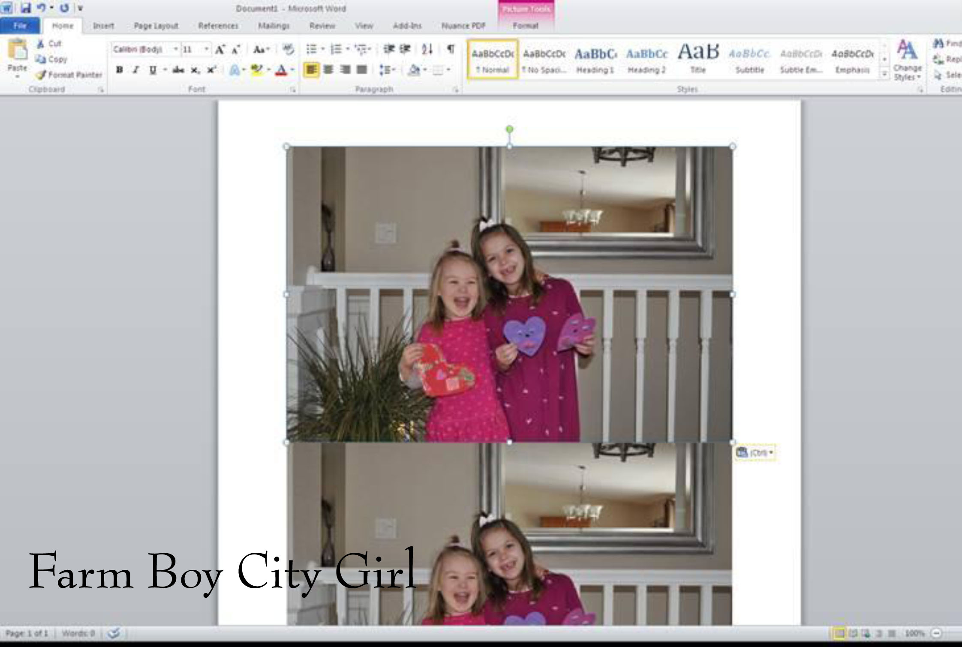Open the font size dropdown
962x647 pixels.
(207, 49)
